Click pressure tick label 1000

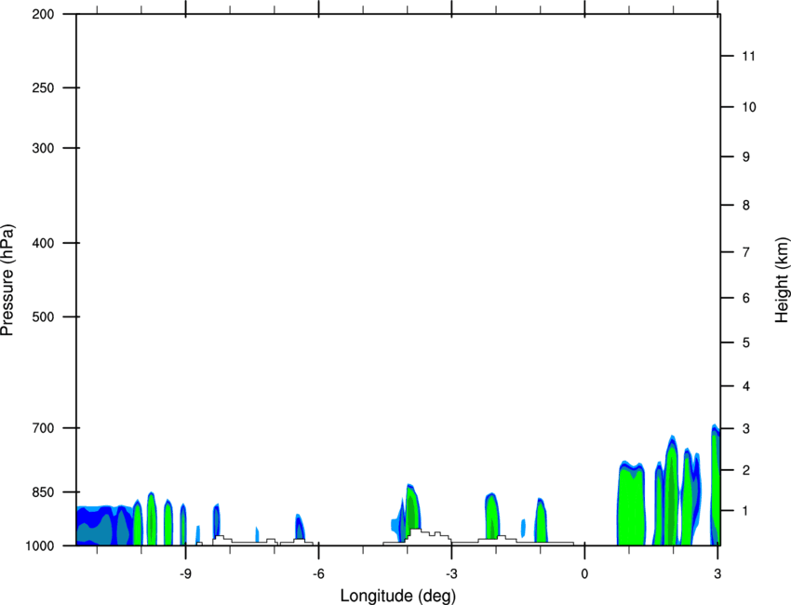coord(39,545)
